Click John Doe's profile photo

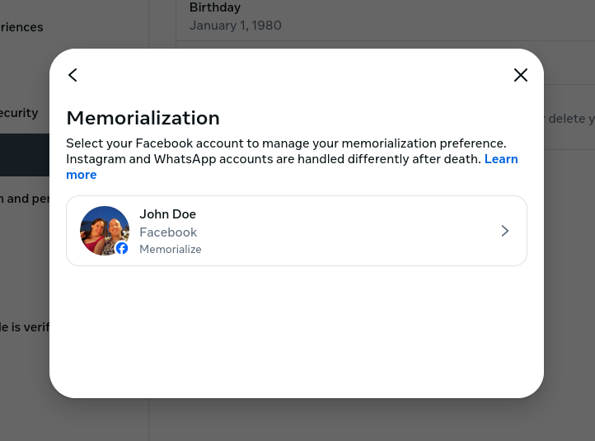click(102, 228)
